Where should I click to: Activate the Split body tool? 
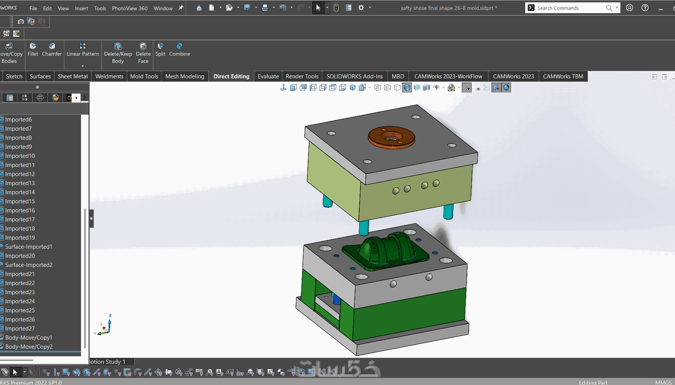pos(160,50)
